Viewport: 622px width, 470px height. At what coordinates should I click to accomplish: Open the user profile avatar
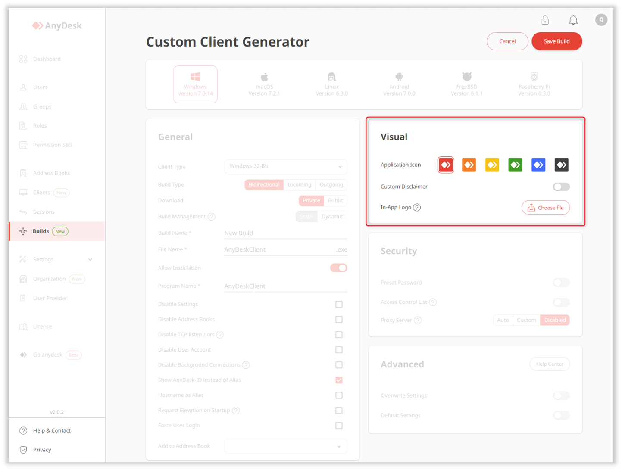coord(601,20)
